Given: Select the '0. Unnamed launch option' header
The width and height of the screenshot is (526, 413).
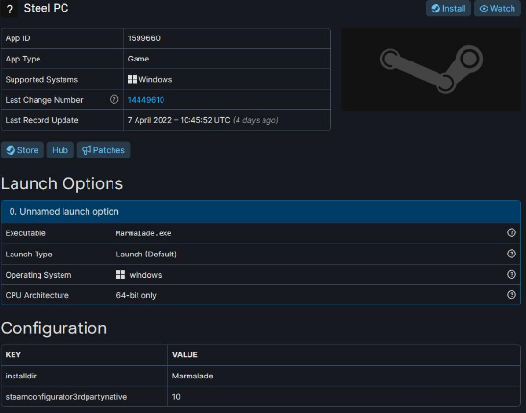Looking at the screenshot, I should [x=261, y=211].
